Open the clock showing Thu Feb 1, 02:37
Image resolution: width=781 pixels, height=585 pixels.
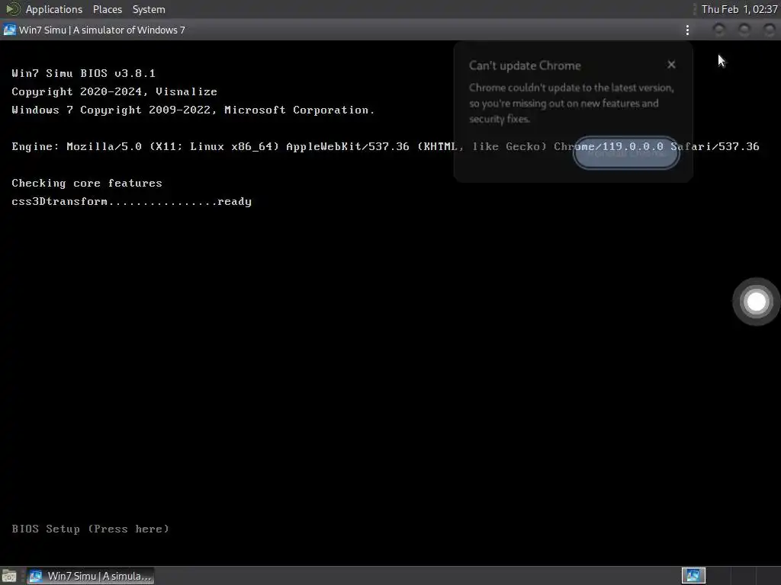click(739, 9)
